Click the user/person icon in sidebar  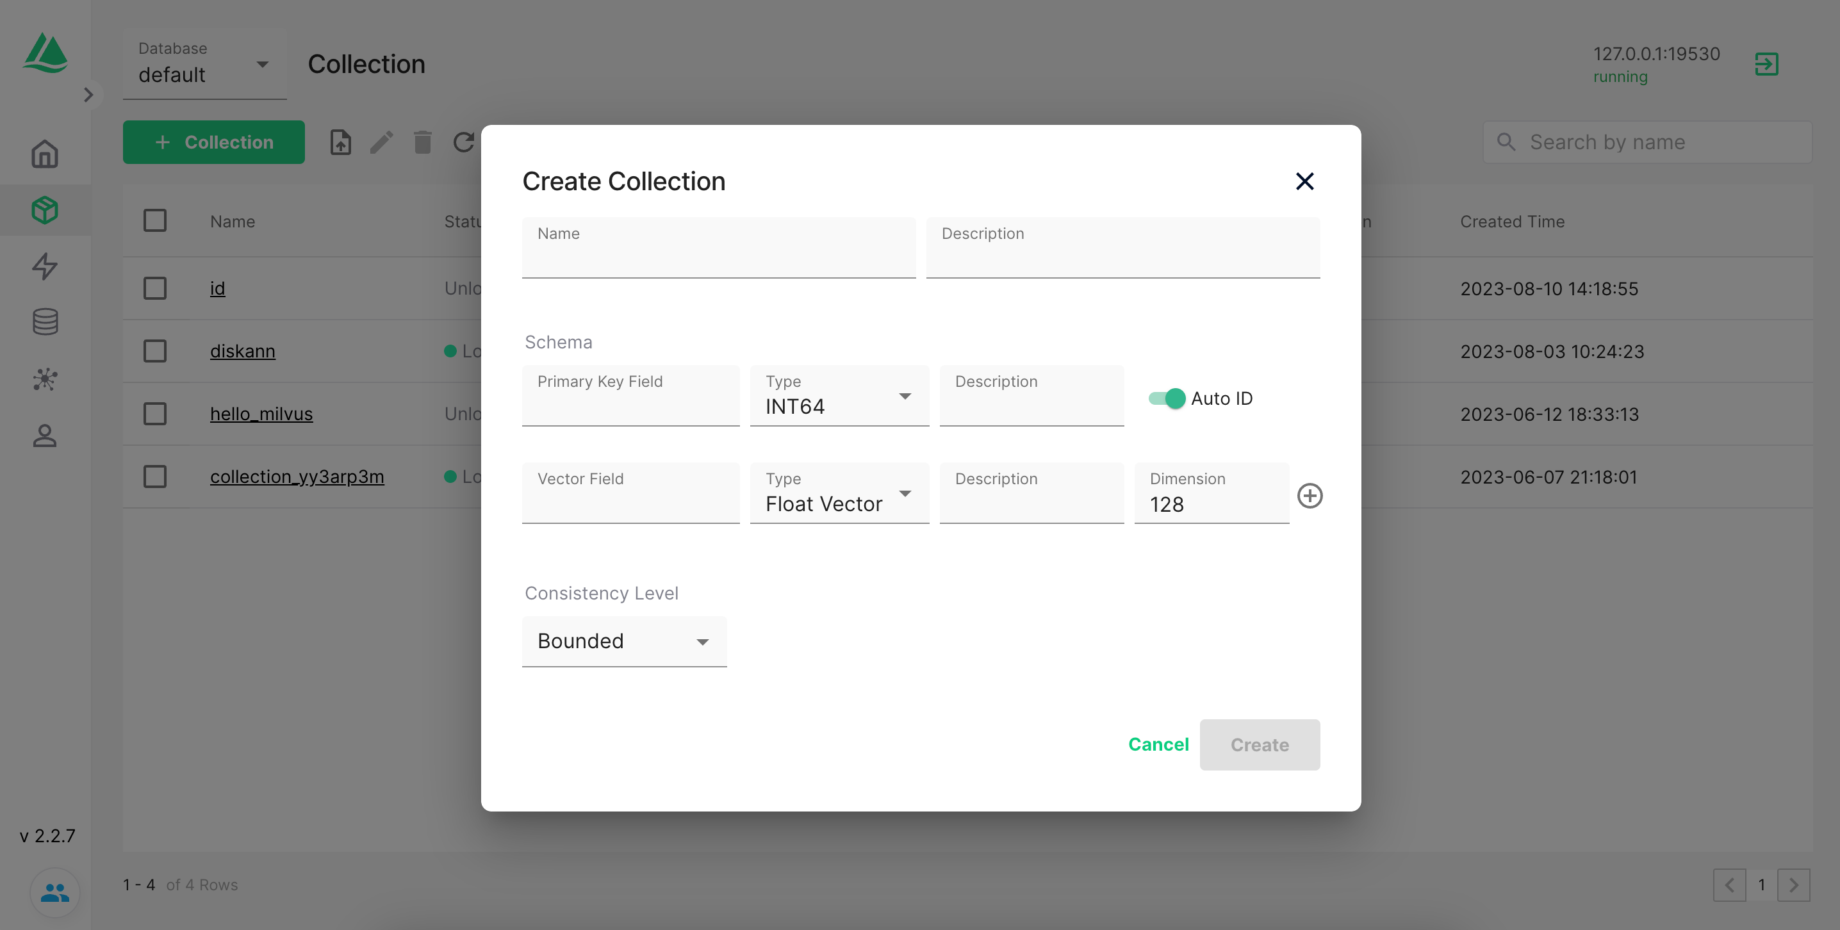(45, 436)
